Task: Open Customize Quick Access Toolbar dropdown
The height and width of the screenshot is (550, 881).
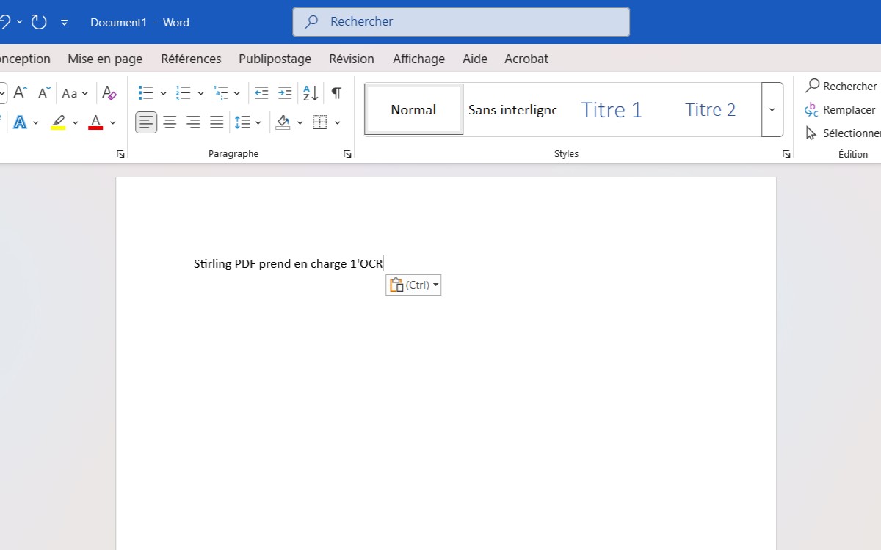Action: pos(65,23)
